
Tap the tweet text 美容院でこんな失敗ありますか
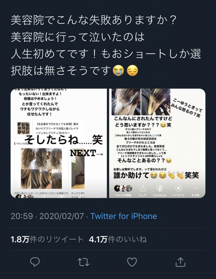[x=94, y=20]
